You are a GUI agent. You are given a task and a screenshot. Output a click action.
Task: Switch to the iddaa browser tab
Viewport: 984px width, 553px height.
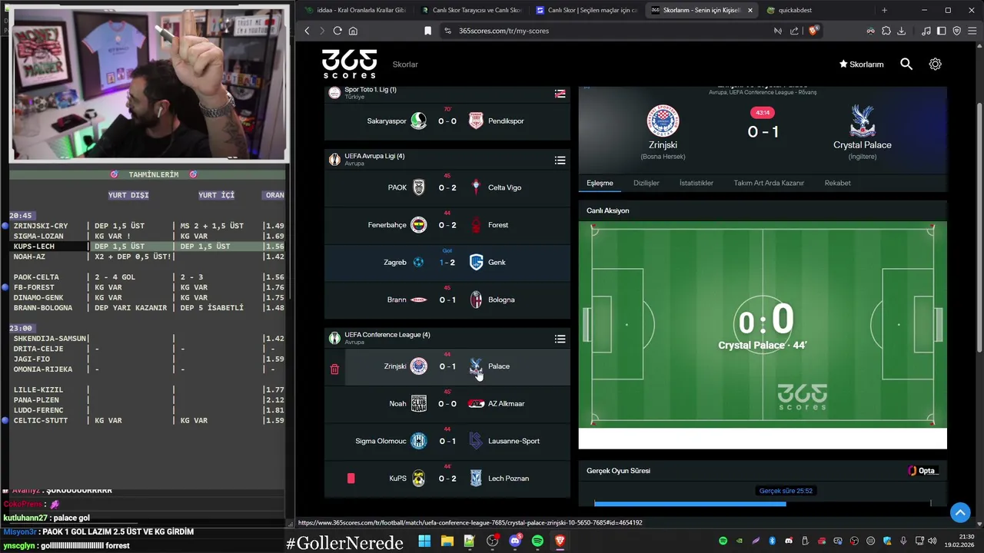(x=355, y=10)
